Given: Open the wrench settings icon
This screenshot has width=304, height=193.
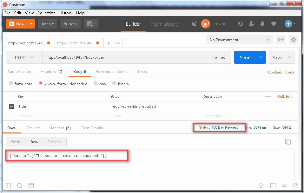Looking at the screenshot, I should (251, 24).
